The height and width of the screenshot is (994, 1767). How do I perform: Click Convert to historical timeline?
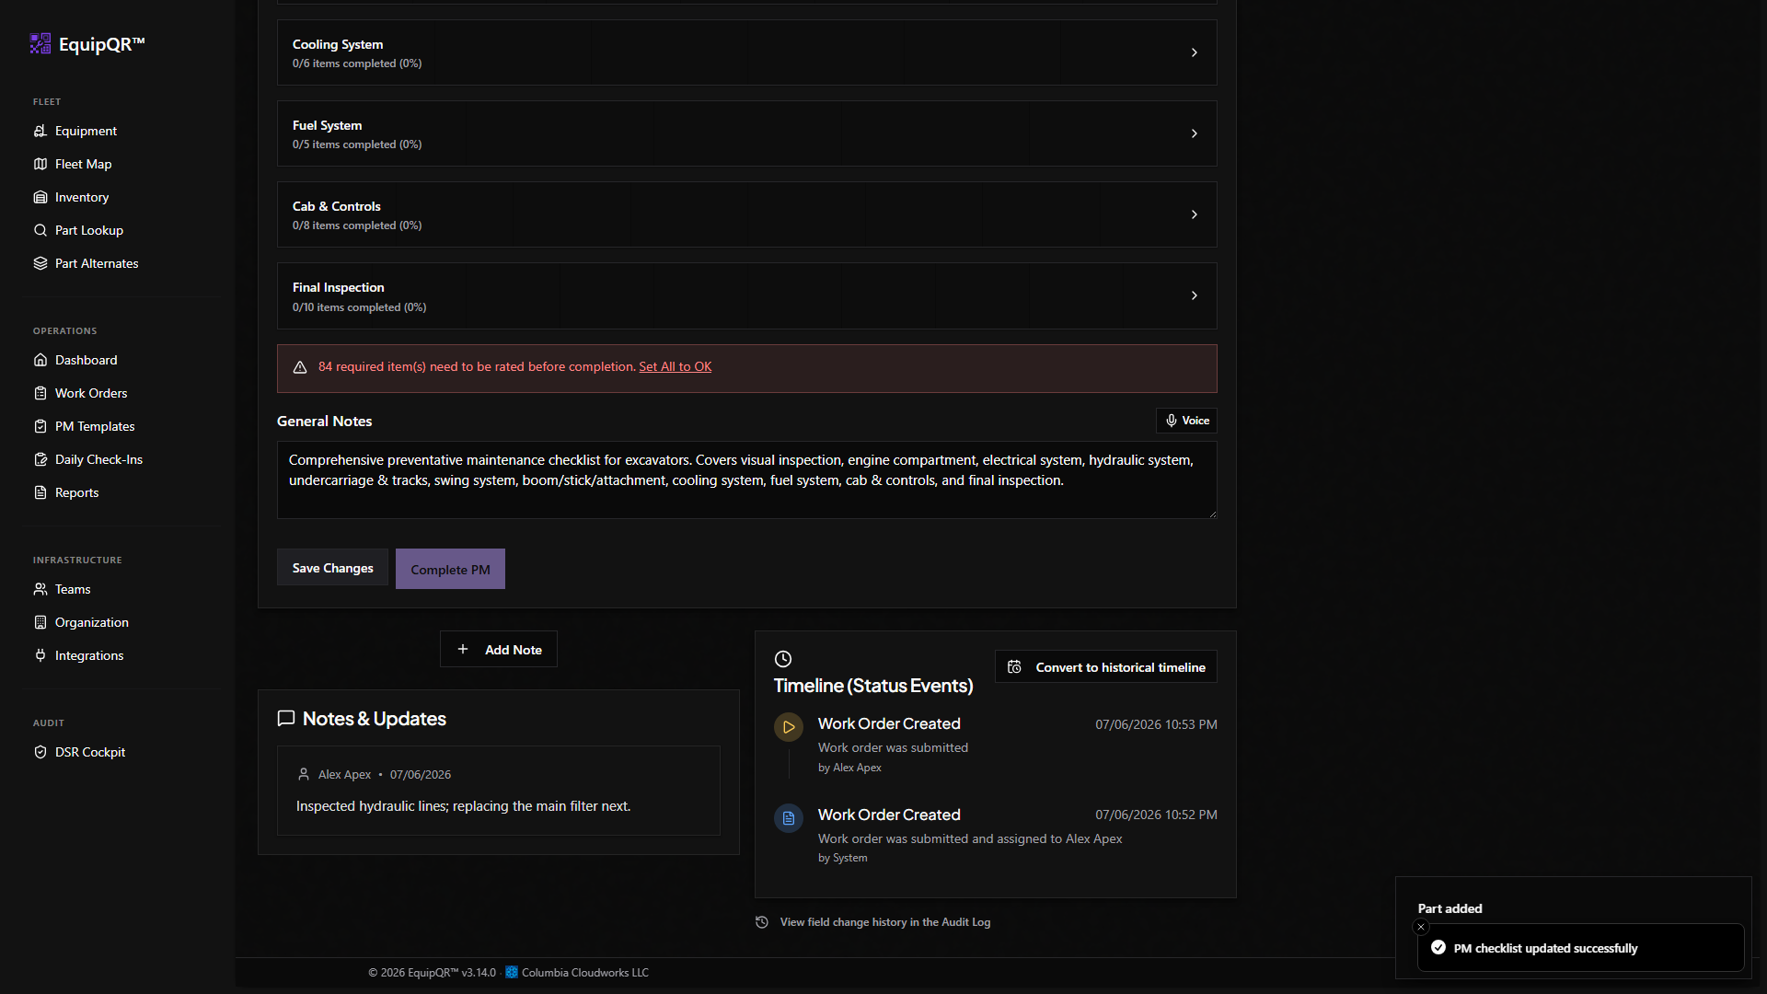[1105, 667]
